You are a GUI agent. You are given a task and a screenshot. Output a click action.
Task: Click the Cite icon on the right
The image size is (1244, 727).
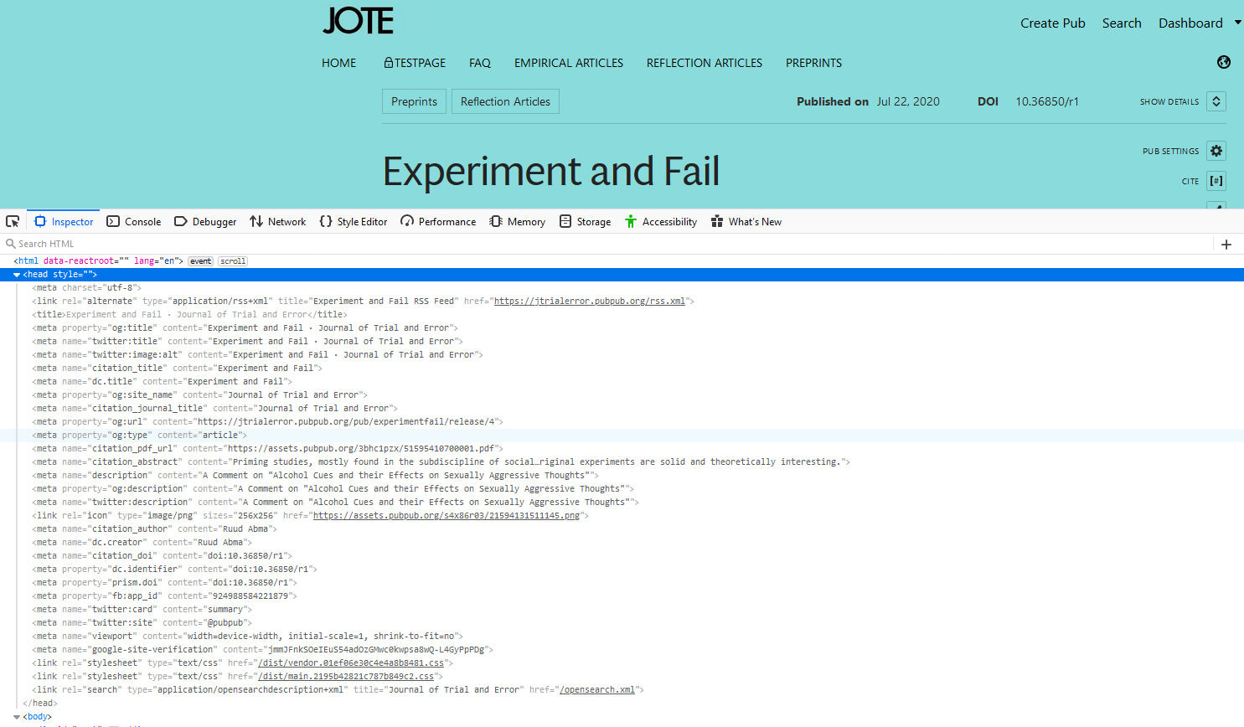point(1216,180)
